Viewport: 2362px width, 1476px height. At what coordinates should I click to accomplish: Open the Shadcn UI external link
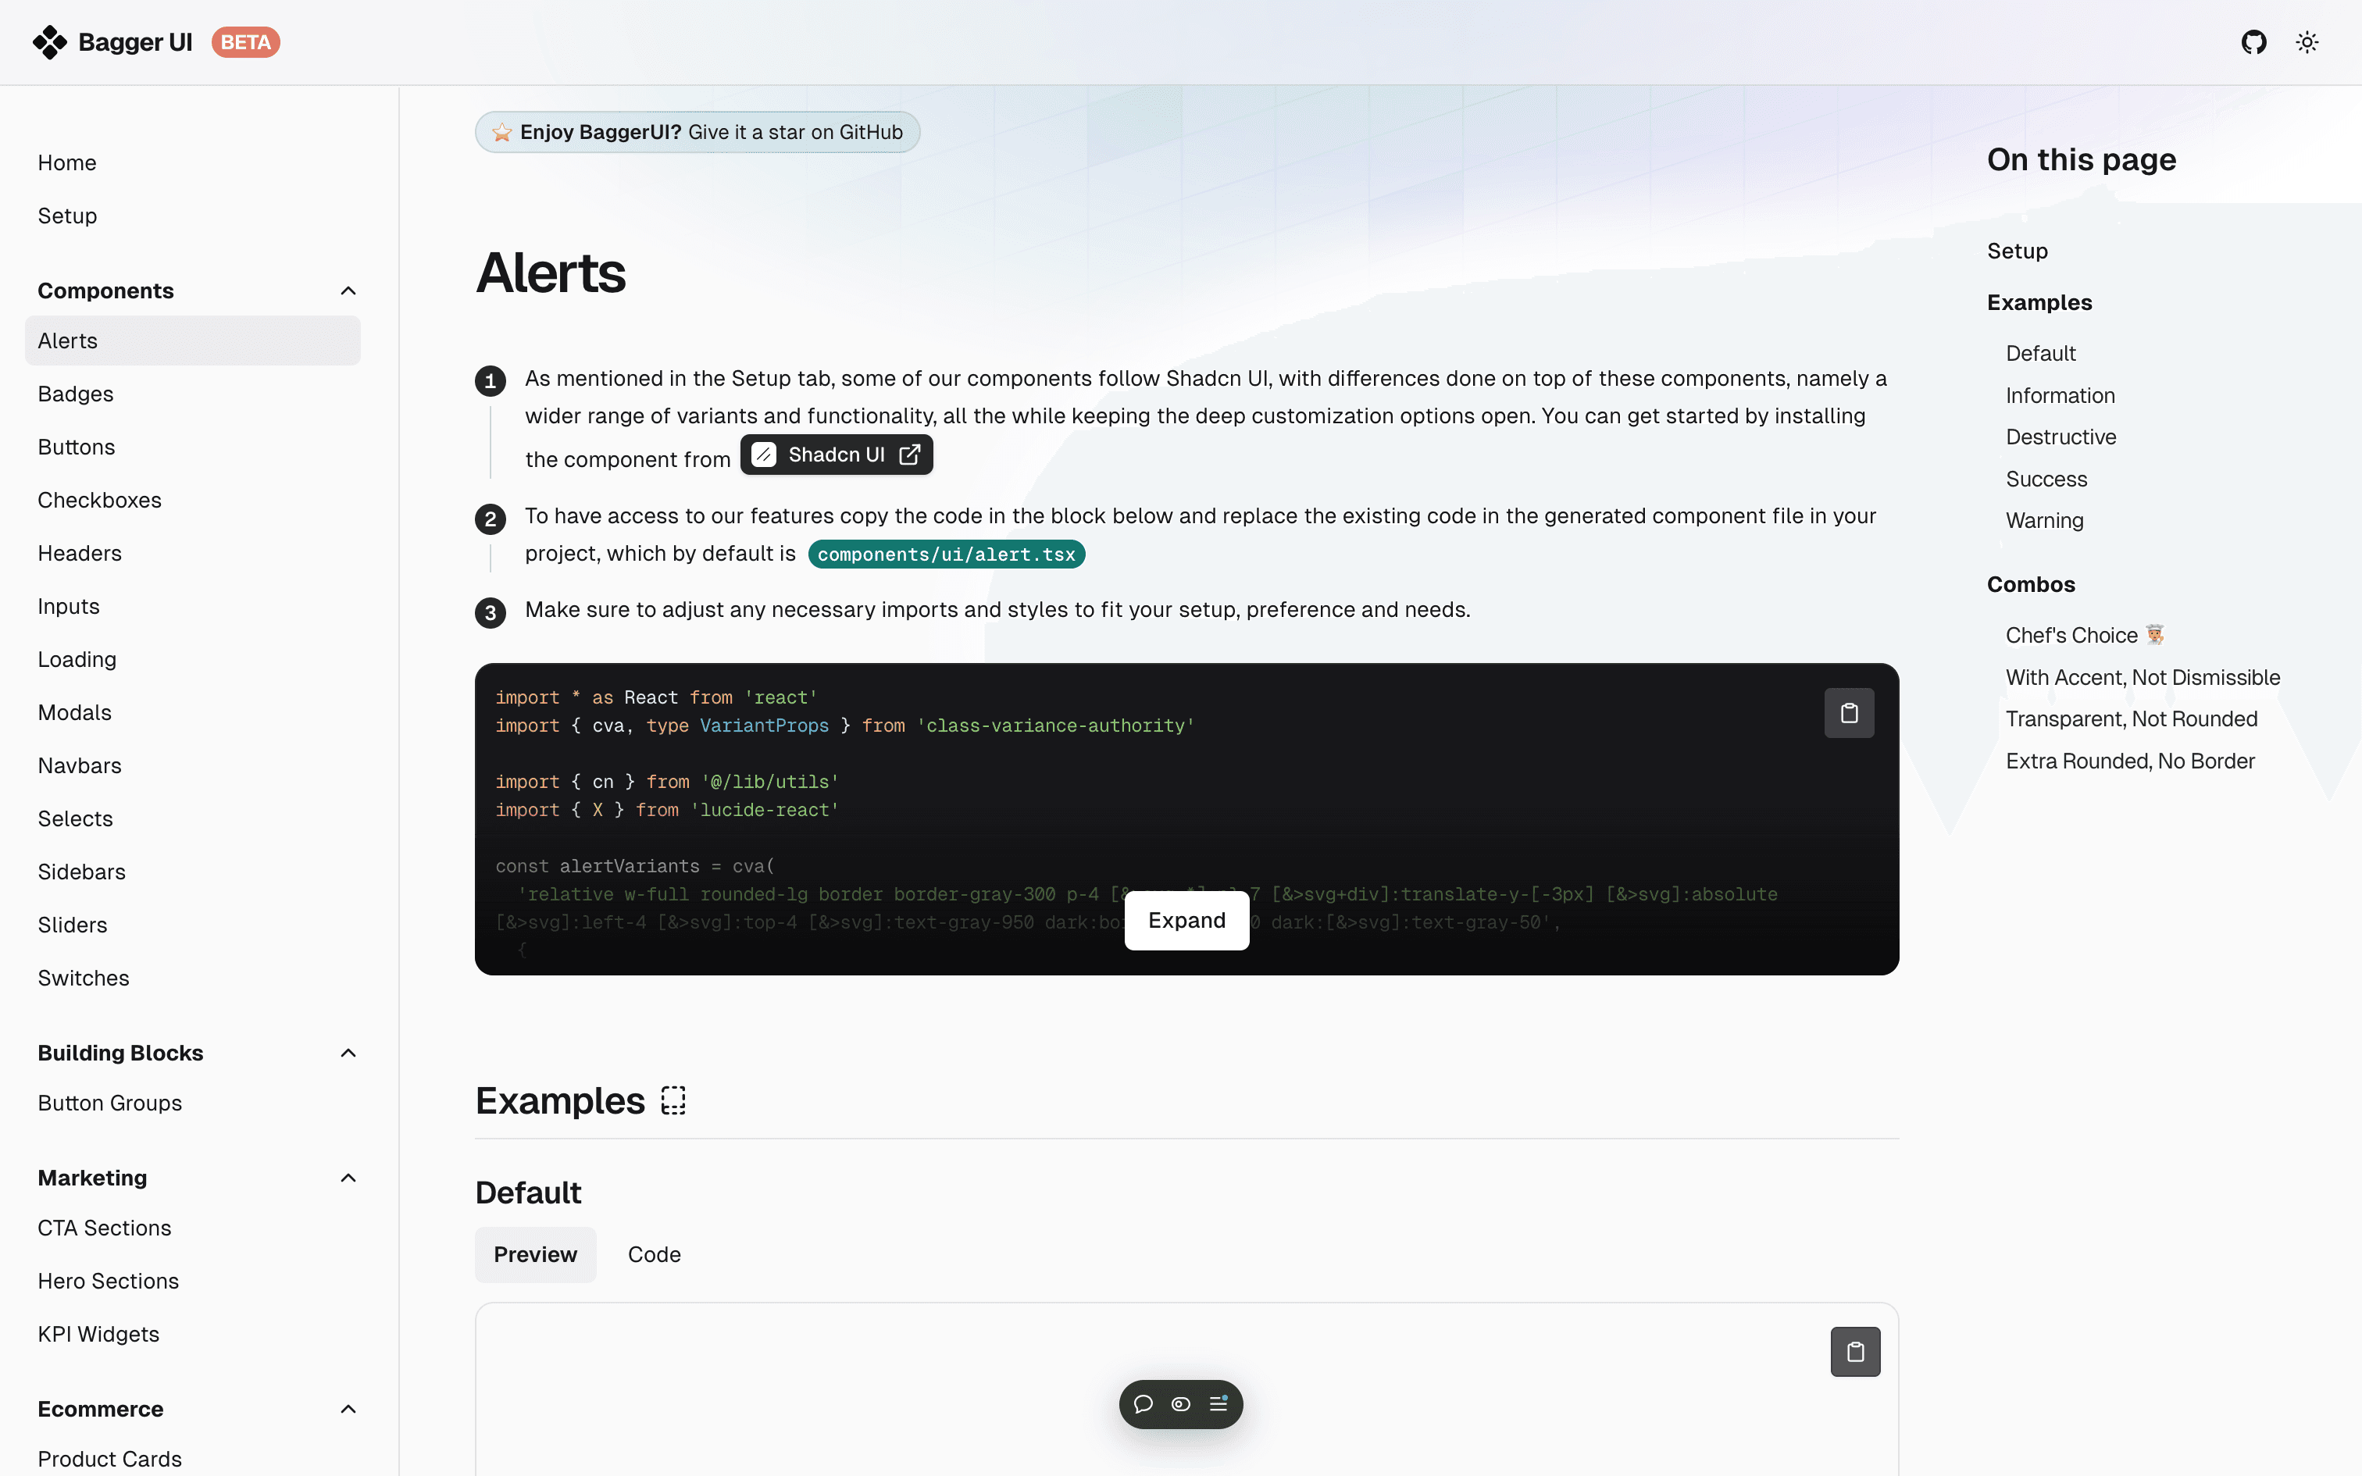tap(835, 454)
